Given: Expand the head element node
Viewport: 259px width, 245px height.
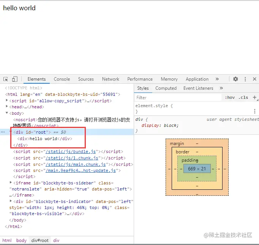Looking at the screenshot, I should [7, 106].
